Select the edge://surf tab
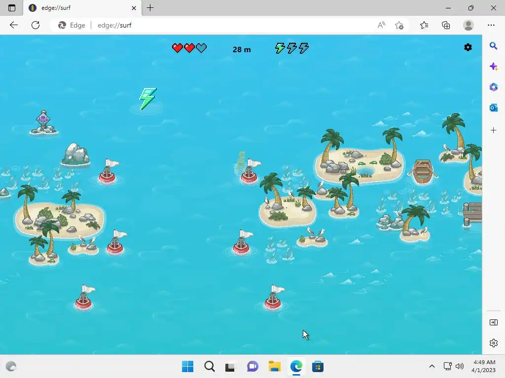Viewport: 505px width, 378px height. [x=82, y=8]
